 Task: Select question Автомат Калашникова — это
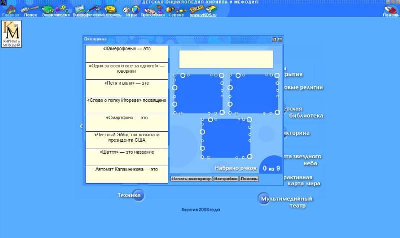pos(127,175)
